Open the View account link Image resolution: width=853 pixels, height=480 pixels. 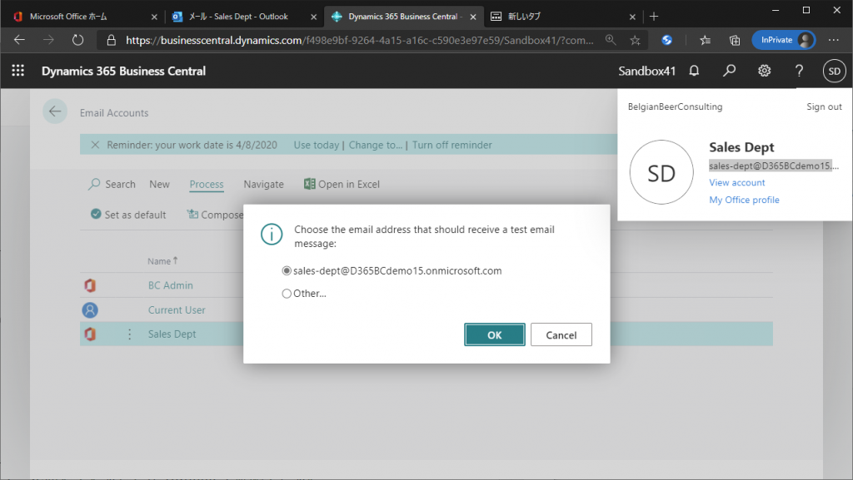coord(736,182)
